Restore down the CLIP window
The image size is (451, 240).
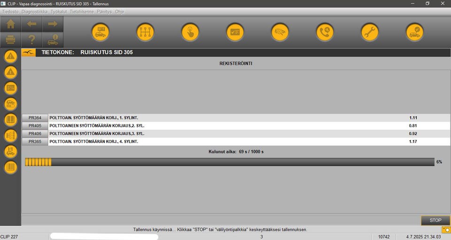click(x=428, y=3)
